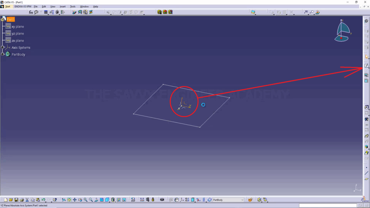This screenshot has height=208, width=370.
Task: Open ENOVIA V5 VPM menu
Action: click(23, 6)
